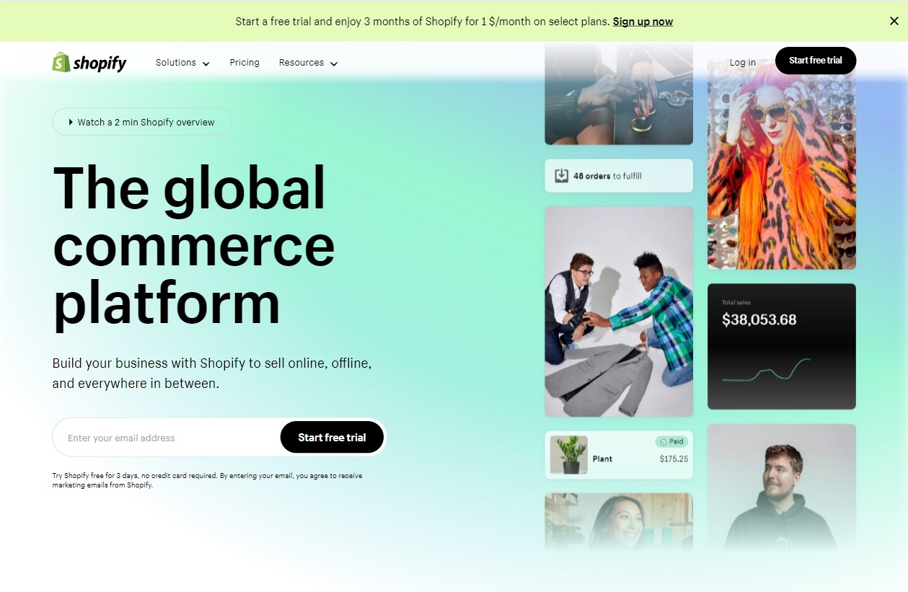Screen dimensions: 908x592
Task: Click the '48 orders to fulfill' text
Action: pos(607,176)
